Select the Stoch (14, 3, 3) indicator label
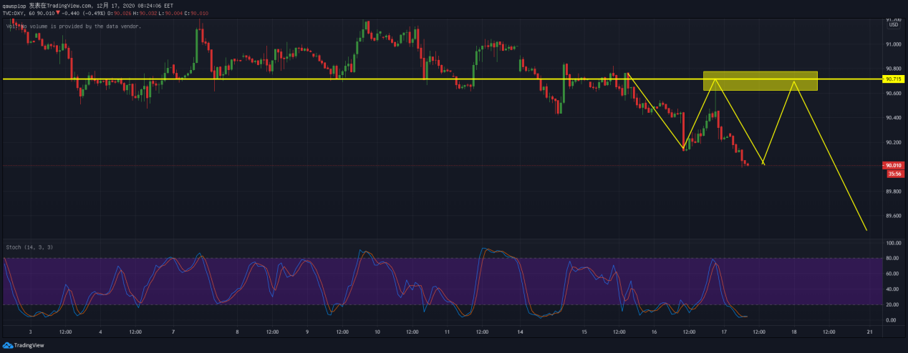Screen dimensions: 908x353 coord(29,247)
